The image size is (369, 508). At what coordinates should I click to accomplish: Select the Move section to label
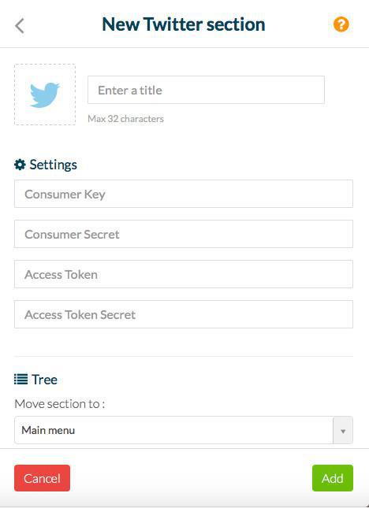60,404
